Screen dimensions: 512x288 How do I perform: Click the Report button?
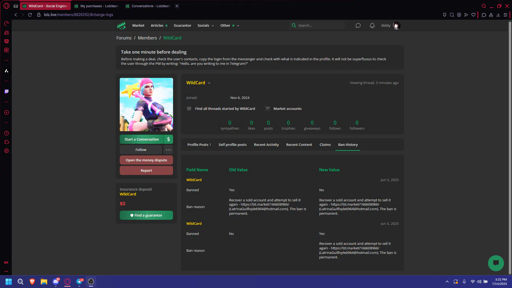coord(146,170)
